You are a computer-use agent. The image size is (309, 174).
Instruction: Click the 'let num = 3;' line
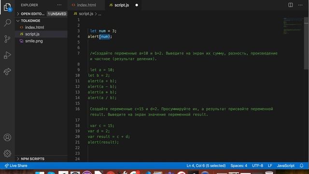(103, 31)
